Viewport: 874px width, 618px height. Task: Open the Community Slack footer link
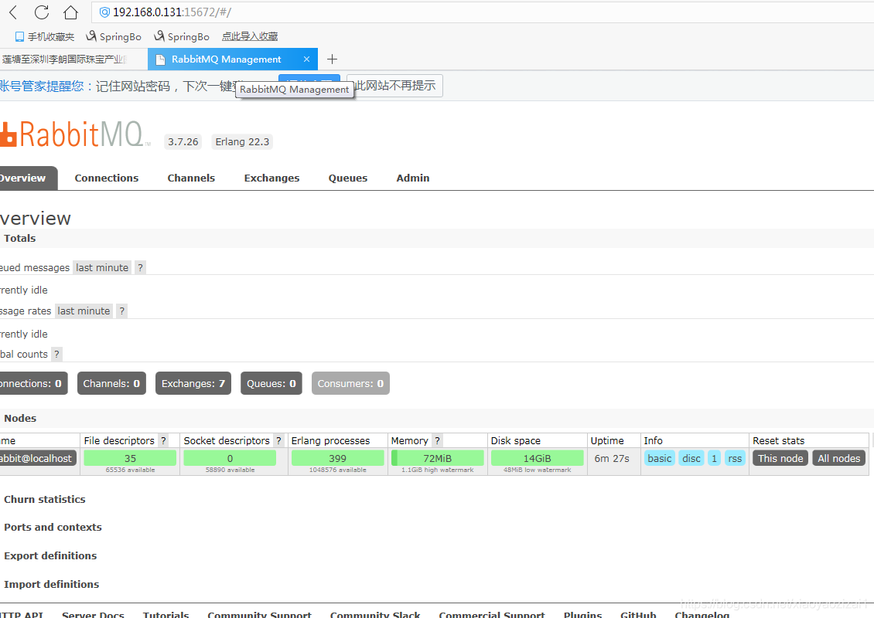[375, 614]
